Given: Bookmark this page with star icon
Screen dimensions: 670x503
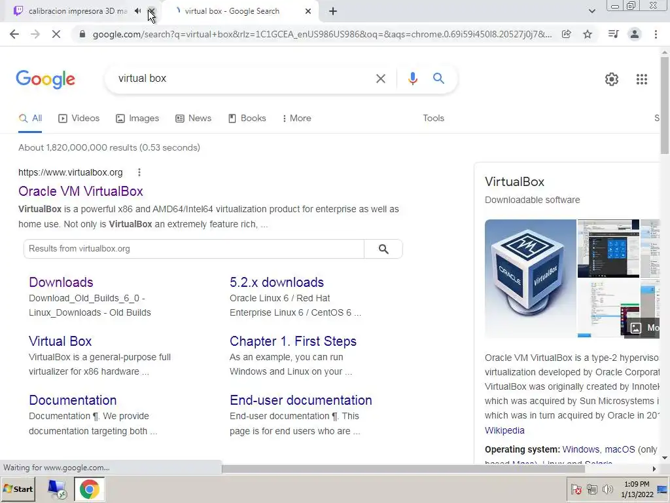Looking at the screenshot, I should 588,34.
